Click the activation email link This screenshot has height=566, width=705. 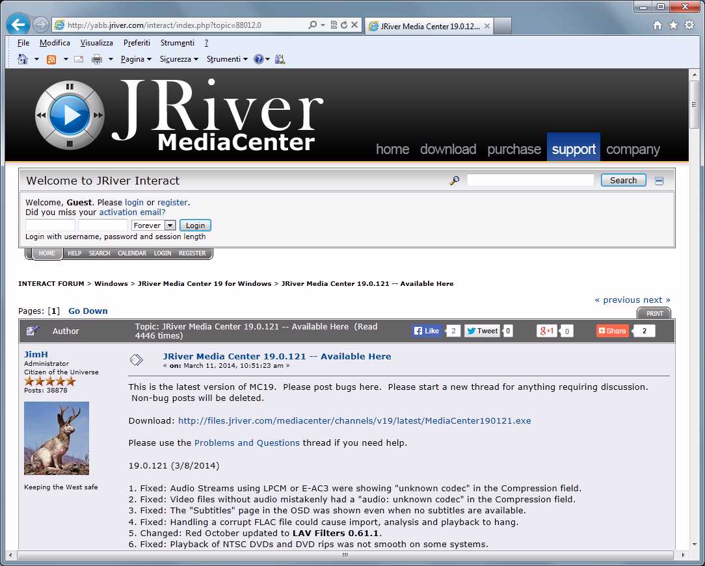tap(132, 212)
